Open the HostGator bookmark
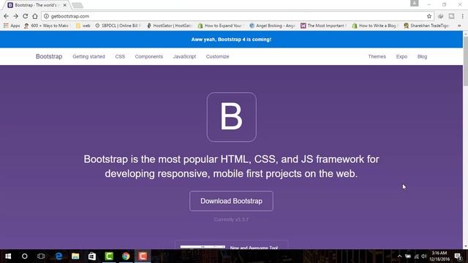 coord(169,26)
